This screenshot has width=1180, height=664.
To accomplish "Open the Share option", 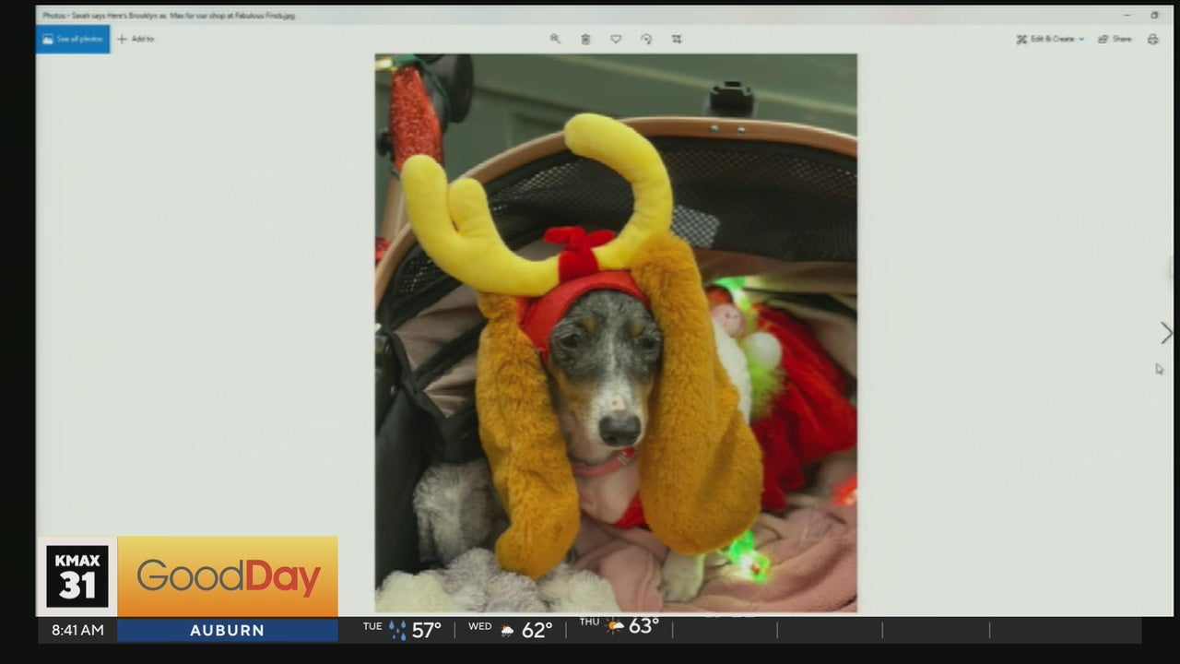I will point(1115,39).
